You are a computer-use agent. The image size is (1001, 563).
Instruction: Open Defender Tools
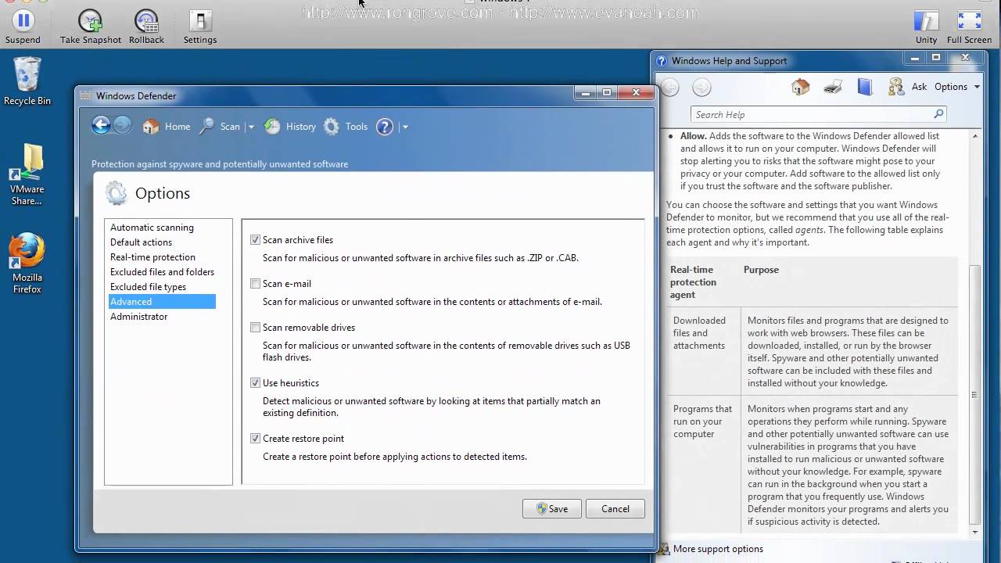point(346,127)
